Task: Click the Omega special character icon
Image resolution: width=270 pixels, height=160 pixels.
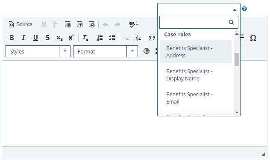Action: tap(253, 38)
